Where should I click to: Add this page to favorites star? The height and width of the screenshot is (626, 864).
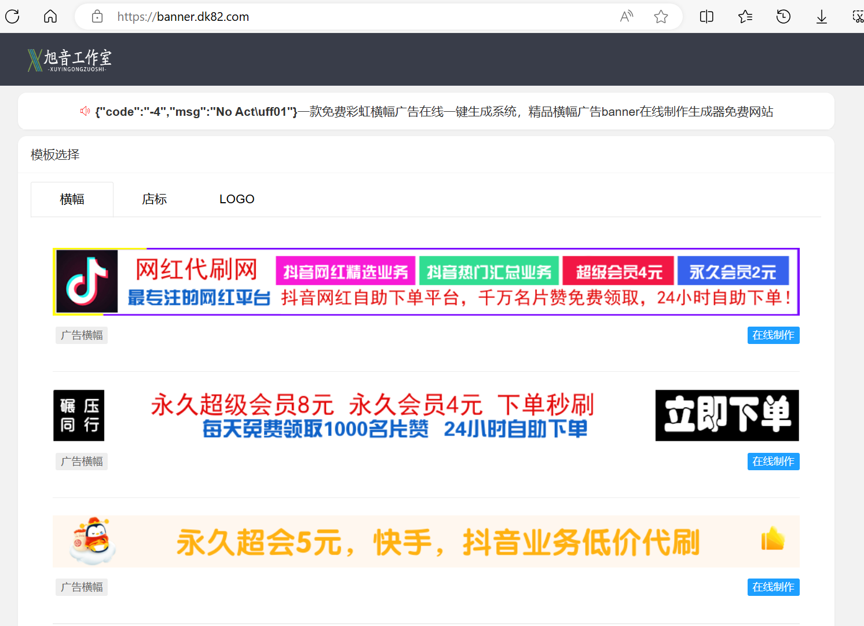pyautogui.click(x=661, y=17)
